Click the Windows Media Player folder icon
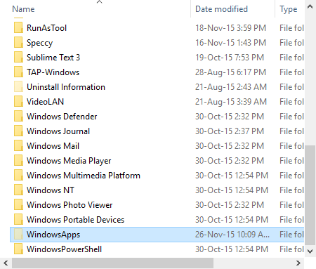Viewport: 316px width, 269px height. (x=18, y=161)
